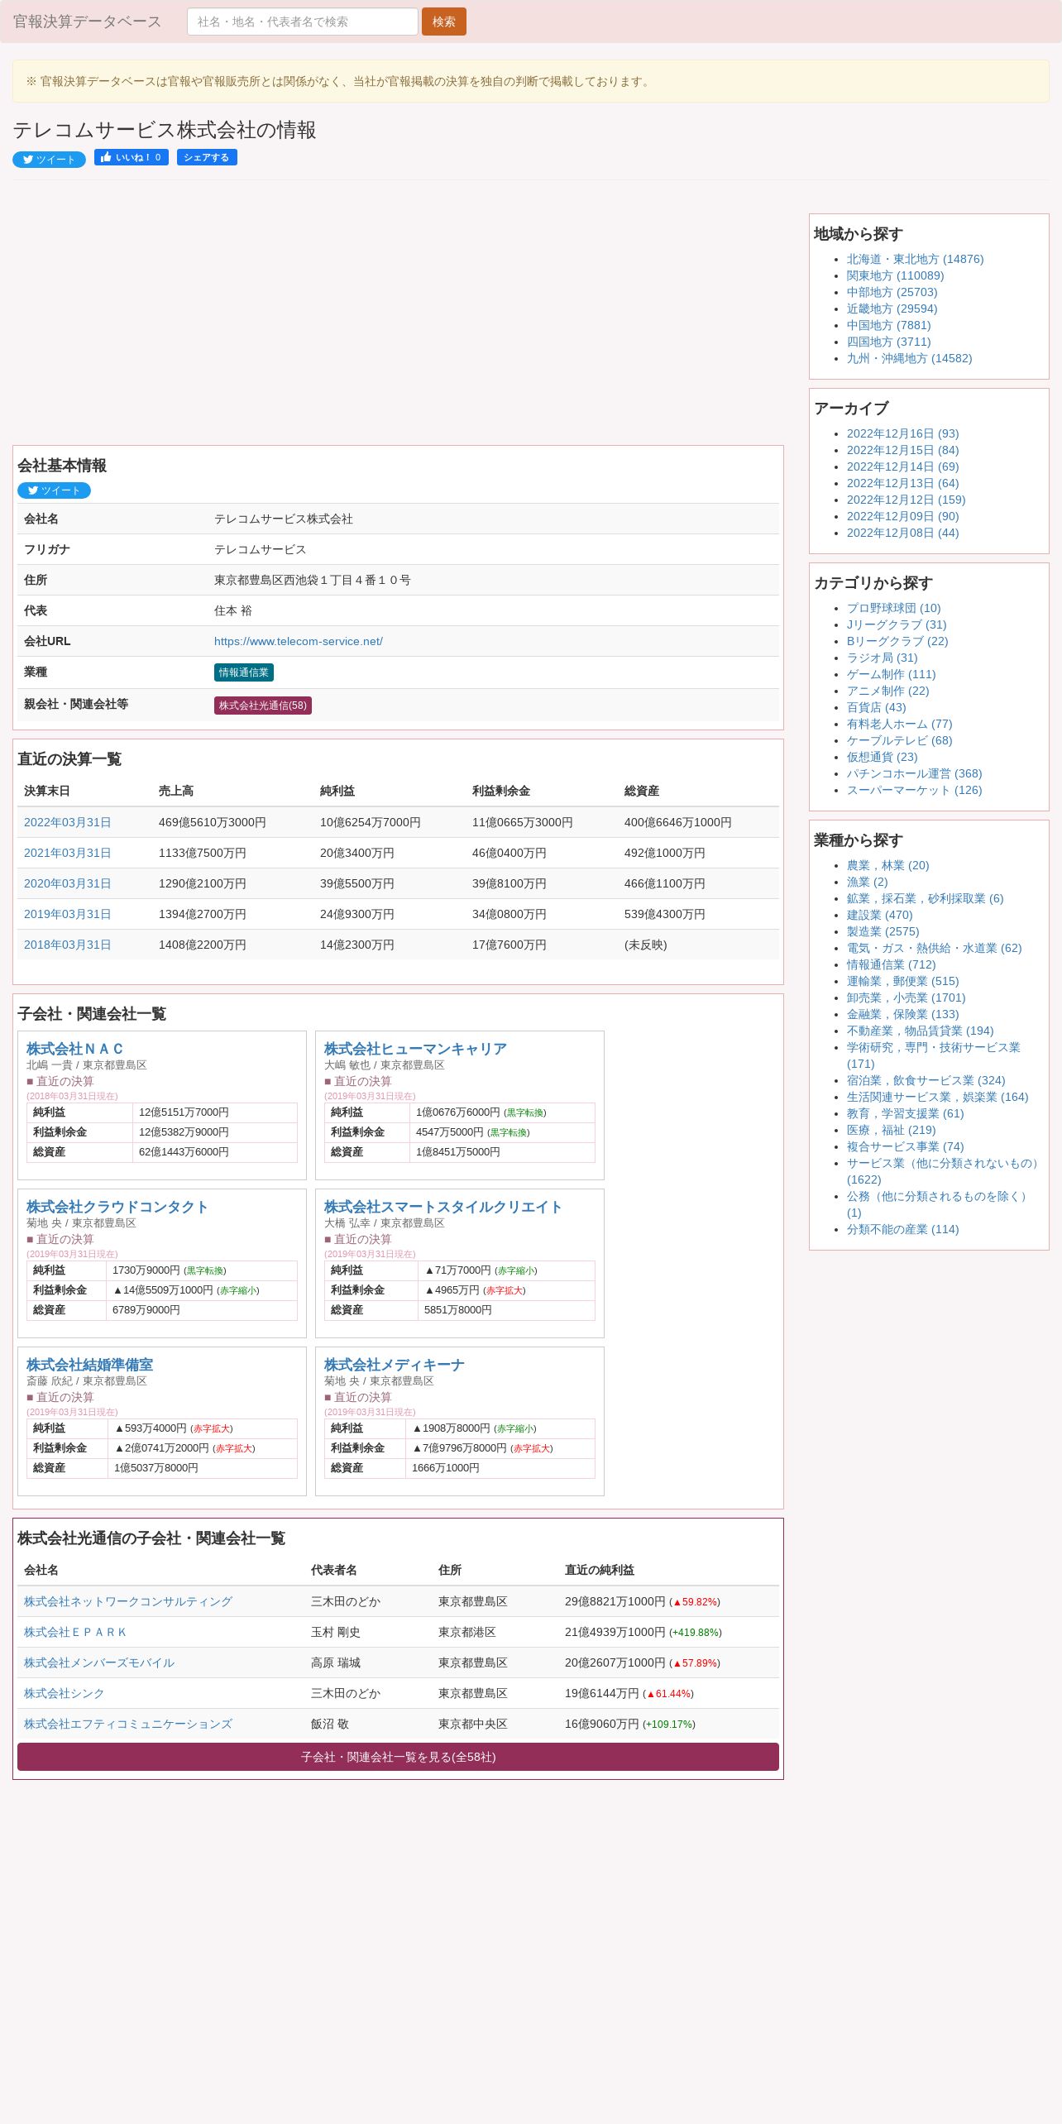Screen dimensions: 1062x2124
Task: Open 株式会社結婚準備室 subsidiary card
Action: click(x=89, y=1365)
